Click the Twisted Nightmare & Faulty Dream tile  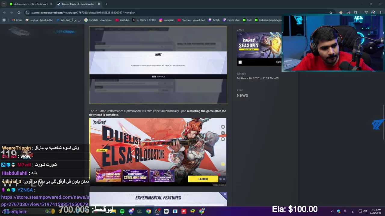[x=162, y=176]
